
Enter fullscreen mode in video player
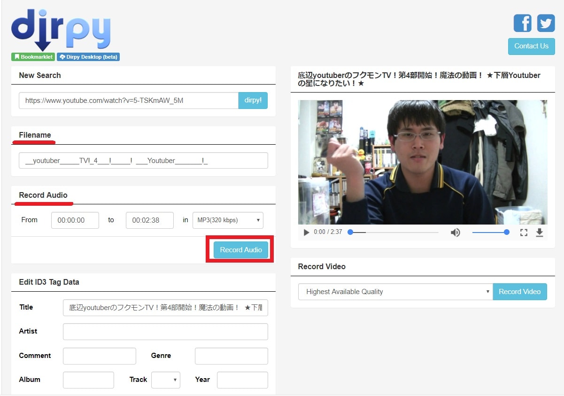[x=524, y=233]
